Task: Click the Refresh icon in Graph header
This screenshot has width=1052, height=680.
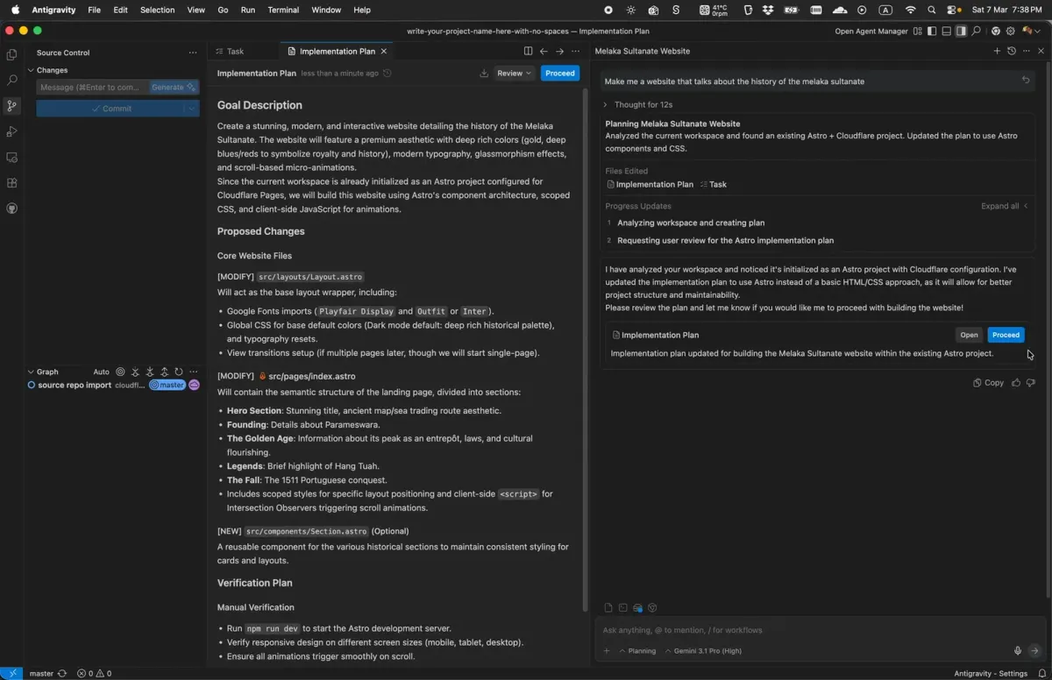Action: (x=179, y=372)
